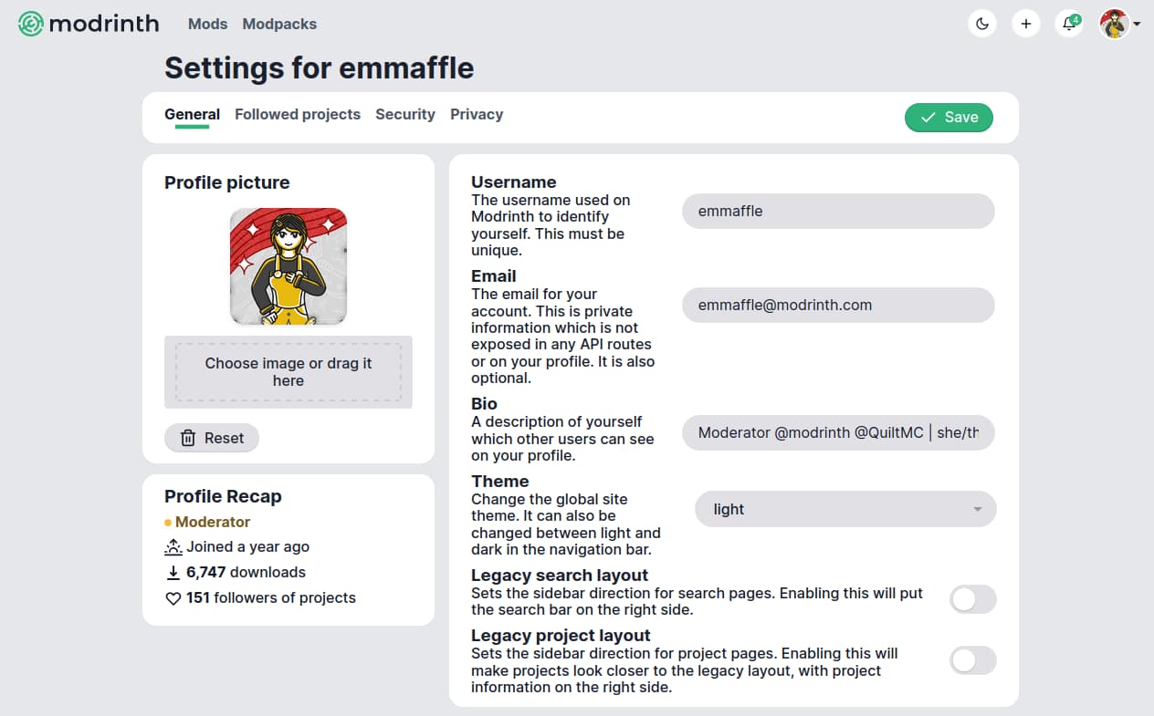This screenshot has height=716, width=1154.
Task: Switch to the Privacy tab
Action: [x=477, y=114]
